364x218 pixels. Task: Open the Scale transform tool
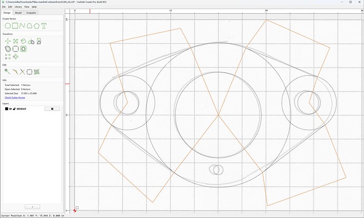point(15,41)
